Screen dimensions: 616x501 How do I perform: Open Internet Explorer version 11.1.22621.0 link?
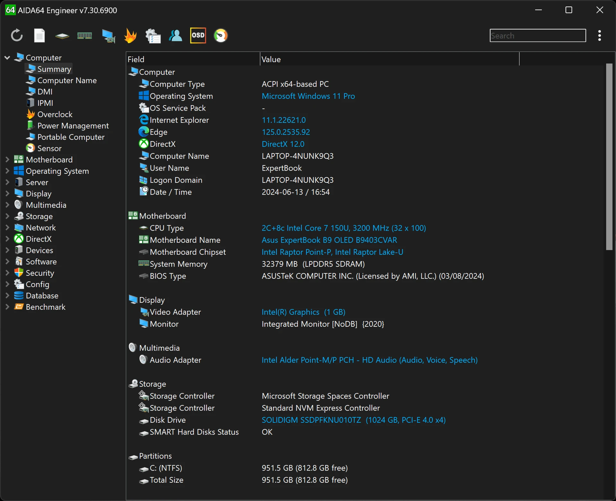click(x=284, y=120)
